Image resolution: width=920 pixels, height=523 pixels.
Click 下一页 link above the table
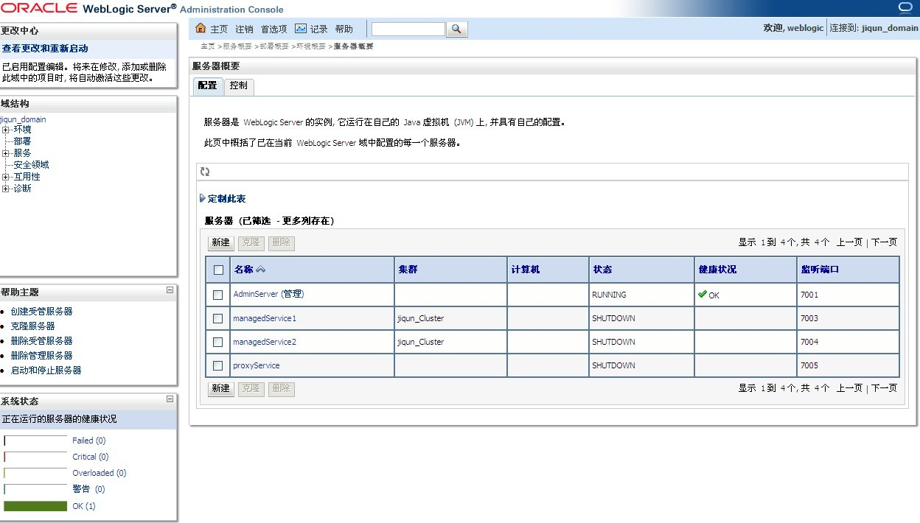click(884, 242)
